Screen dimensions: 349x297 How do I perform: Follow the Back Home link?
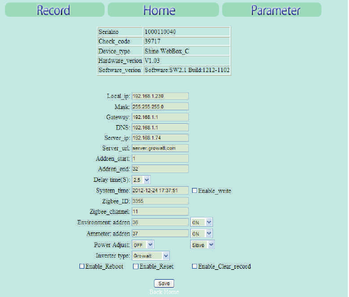164,292
